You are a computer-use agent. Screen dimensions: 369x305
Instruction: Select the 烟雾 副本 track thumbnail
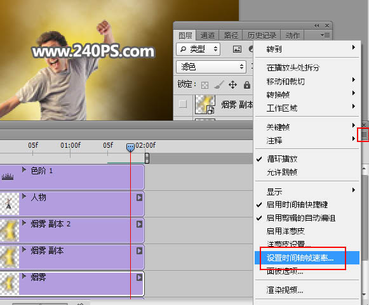10,257
